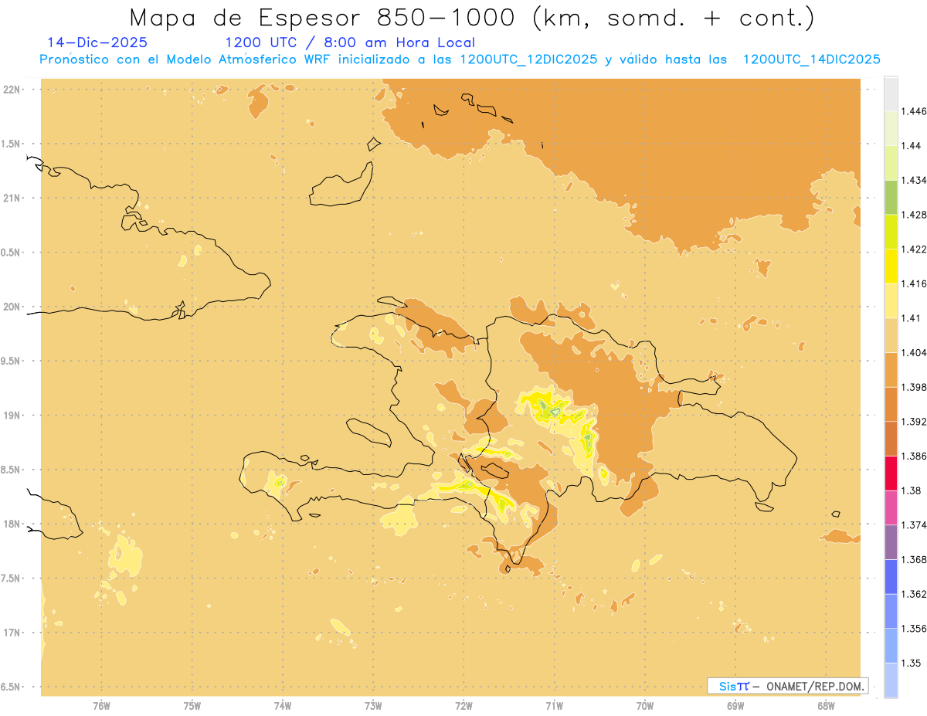Image resolution: width=927 pixels, height=716 pixels.
Task: Click the legend value '1.386'
Action: pos(912,456)
